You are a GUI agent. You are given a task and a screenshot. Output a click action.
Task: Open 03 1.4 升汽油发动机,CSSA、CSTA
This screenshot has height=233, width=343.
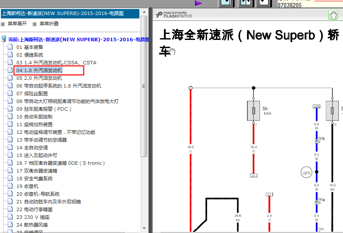pyautogui.click(x=56, y=63)
